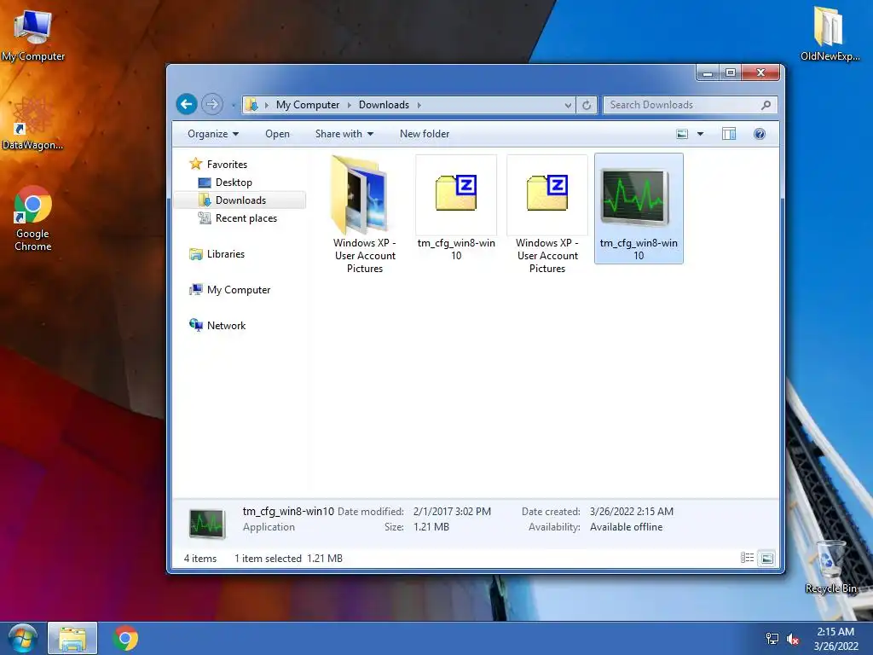Open Explorer help
Screen dimensions: 873x655
(x=760, y=134)
